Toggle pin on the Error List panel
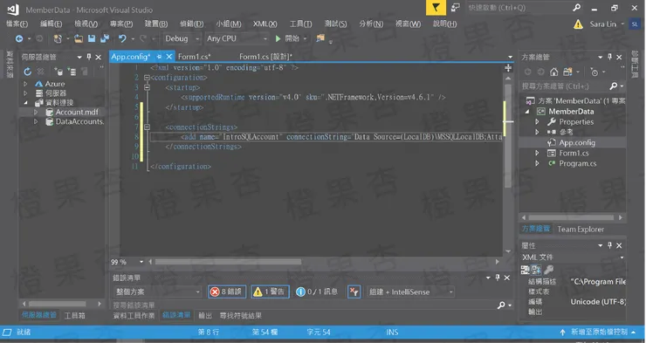Viewport: 646px width, 343px height. tap(498, 278)
